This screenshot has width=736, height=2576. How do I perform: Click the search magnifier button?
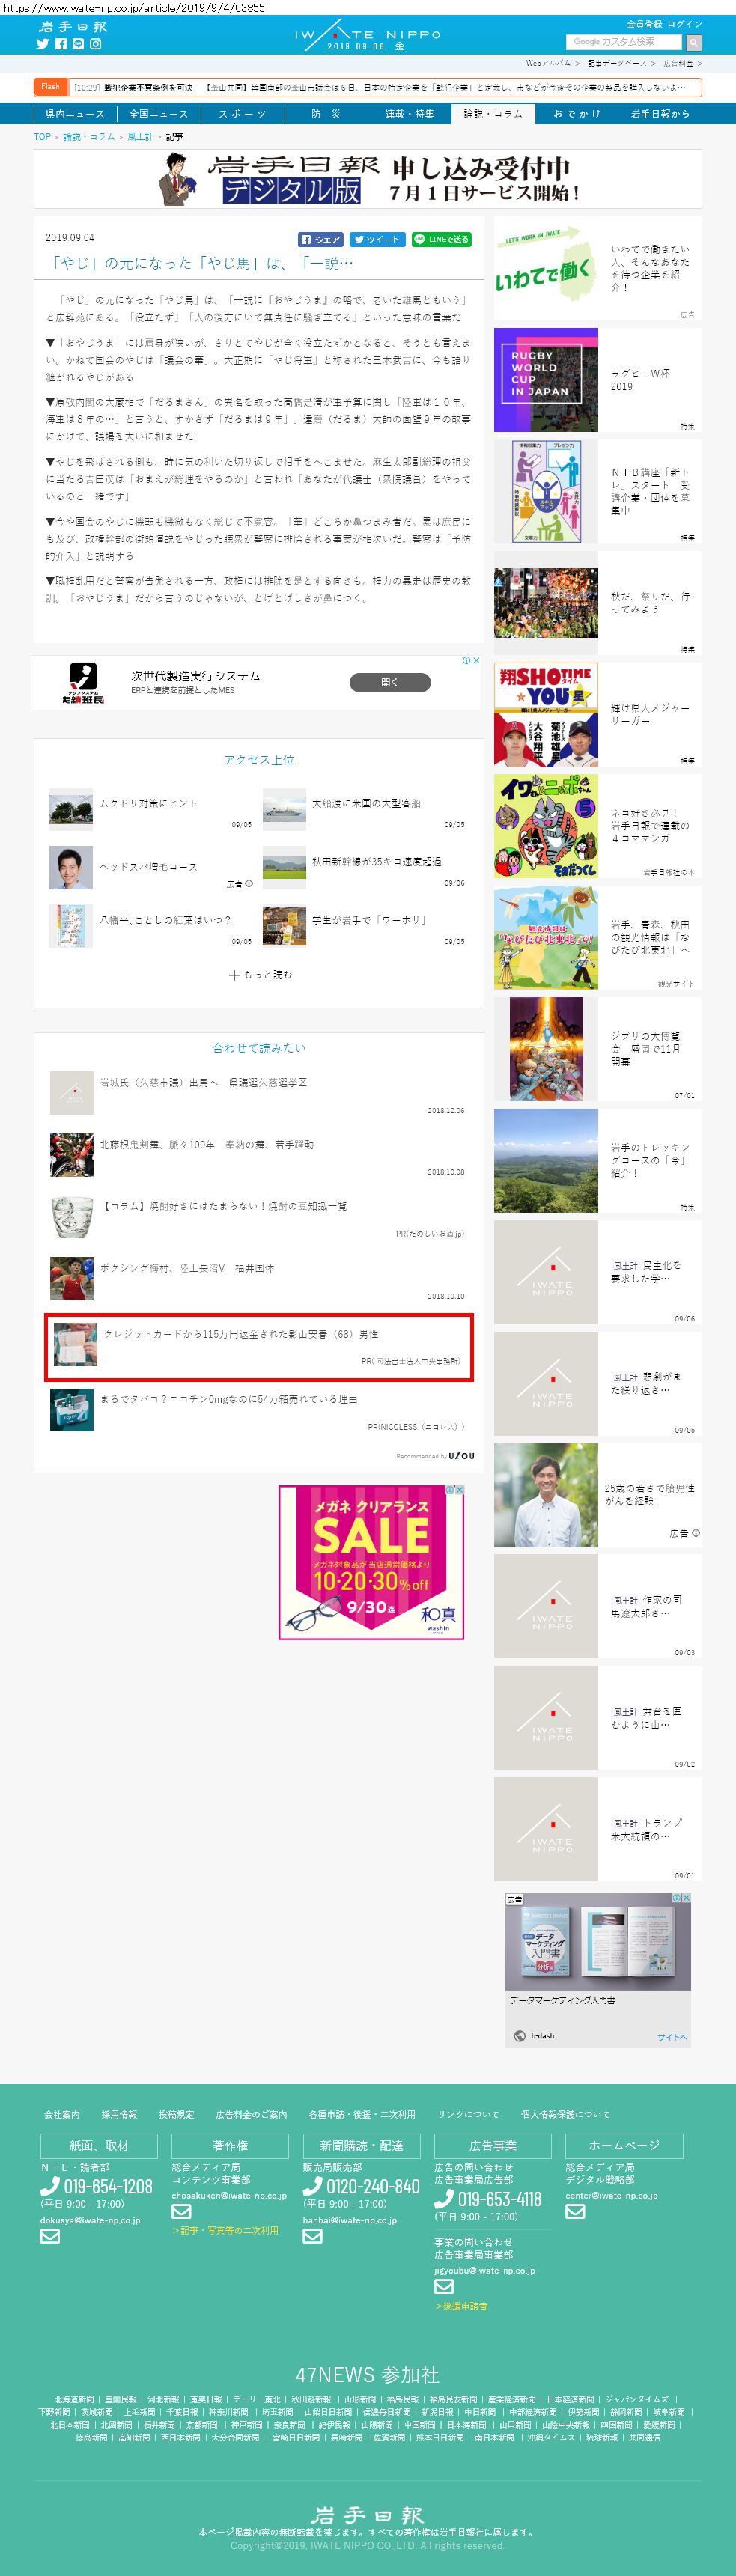tap(693, 43)
